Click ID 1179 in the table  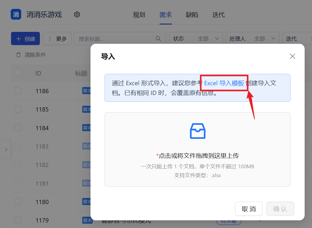[42, 220]
